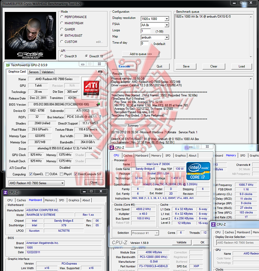Choose DirectX 9 API option

click(x=62, y=56)
